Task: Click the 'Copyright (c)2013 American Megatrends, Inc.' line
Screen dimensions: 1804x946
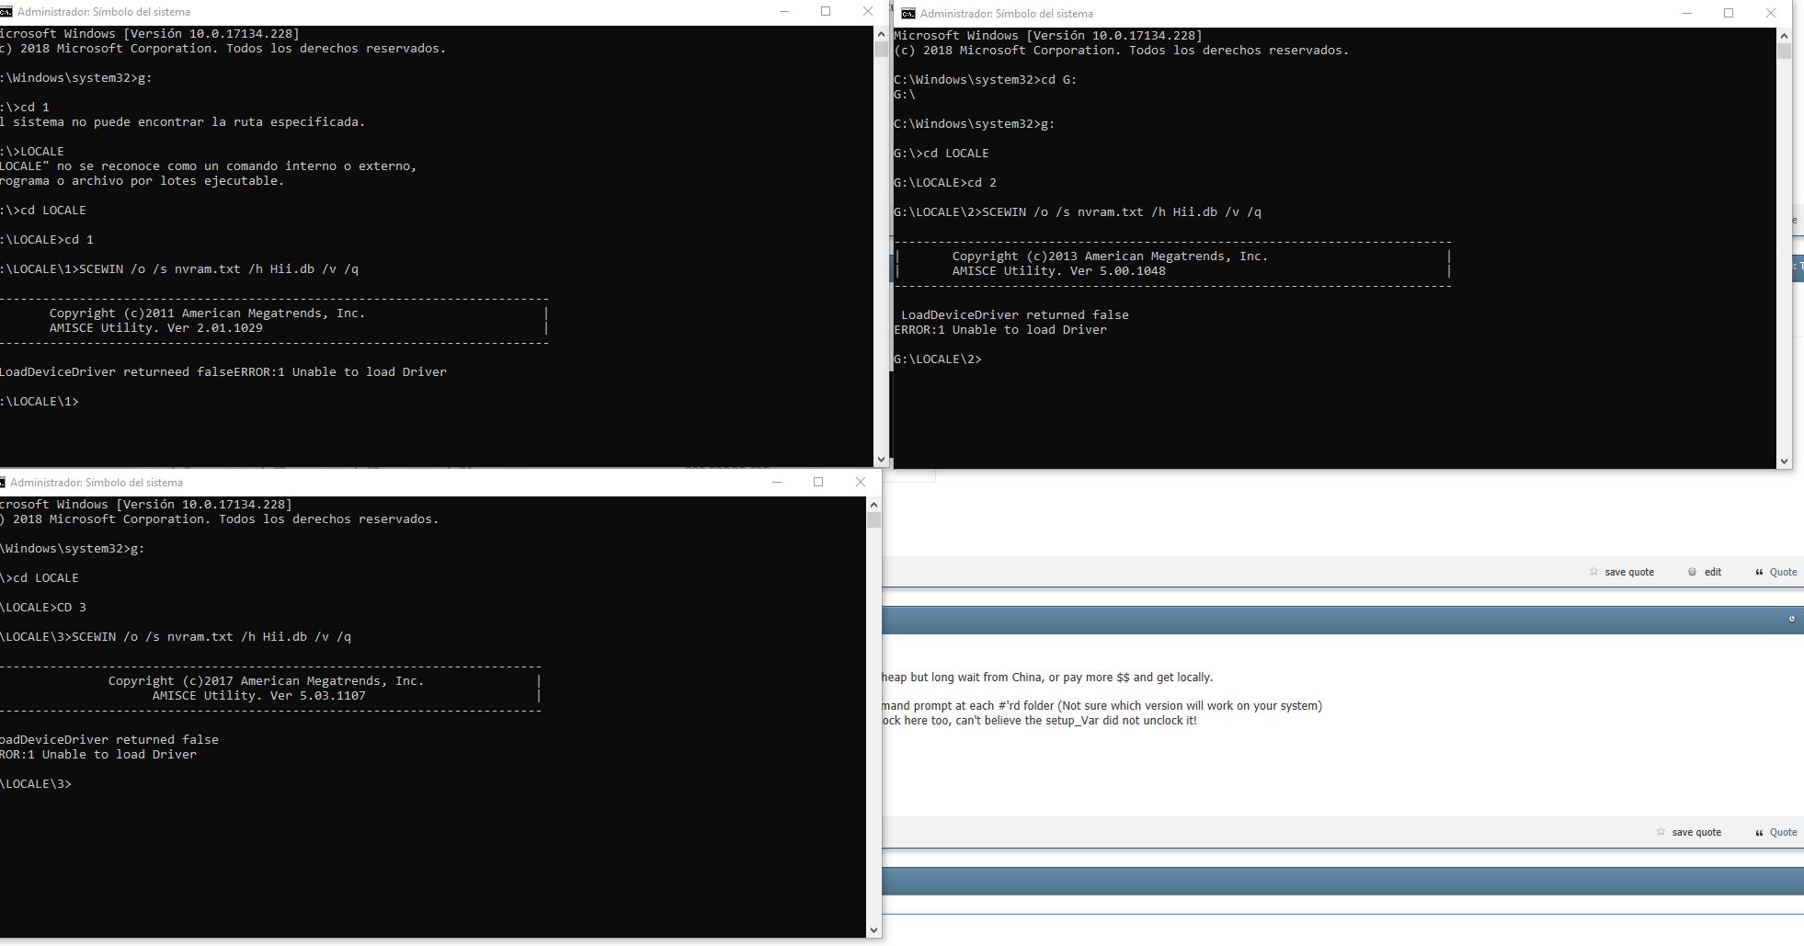Action: coord(1111,256)
